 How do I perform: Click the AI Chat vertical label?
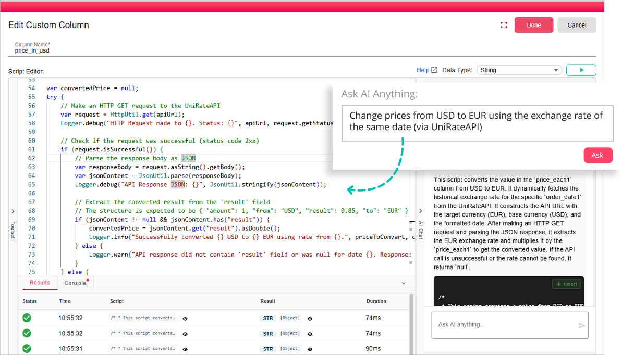pyautogui.click(x=421, y=230)
